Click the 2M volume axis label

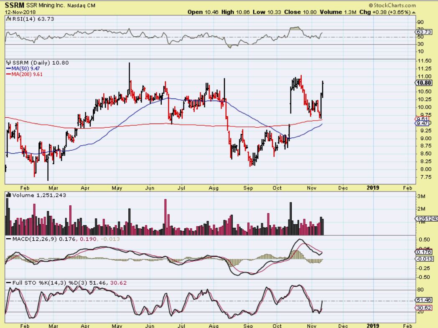pyautogui.click(x=422, y=209)
